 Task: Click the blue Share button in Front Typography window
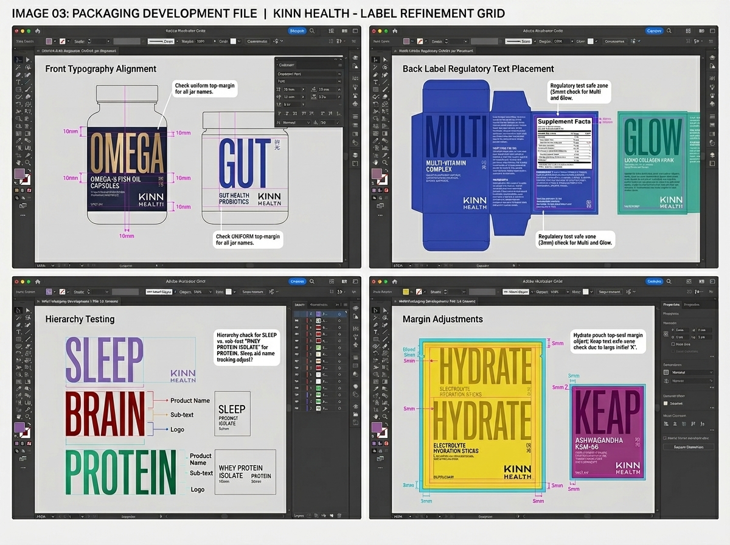297,31
